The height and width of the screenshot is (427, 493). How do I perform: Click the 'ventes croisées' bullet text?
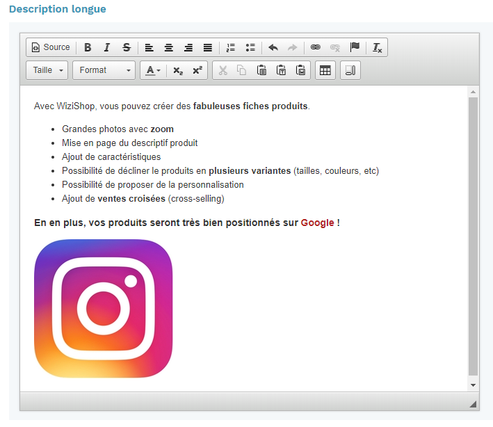131,198
